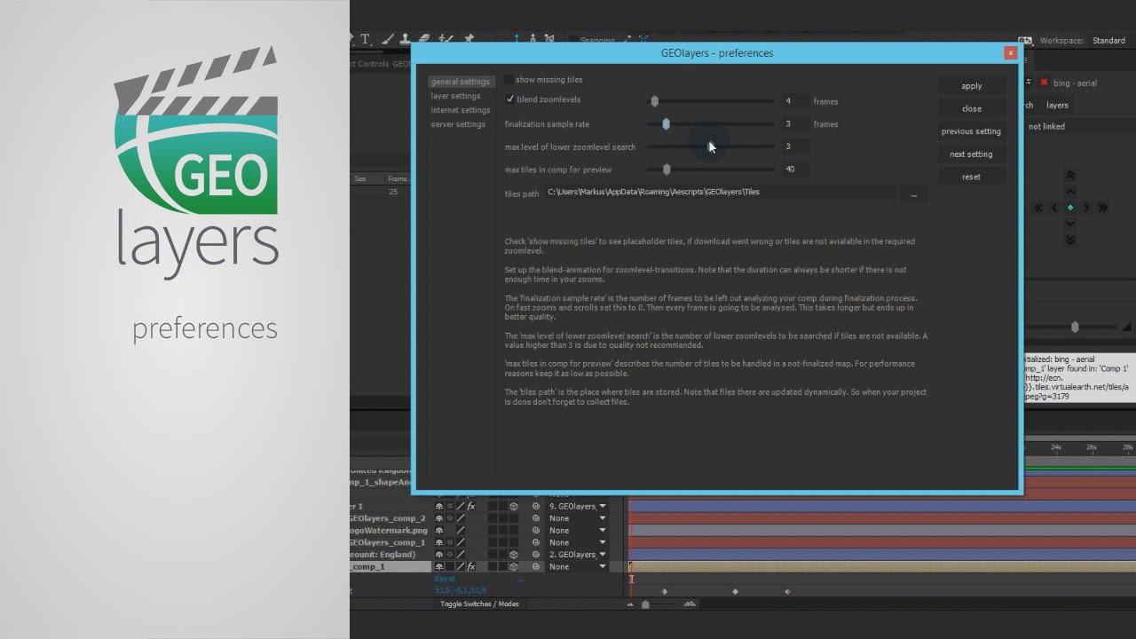The width and height of the screenshot is (1136, 639).
Task: Open parent dropdown for _comp_1 layer
Action: tap(578, 566)
